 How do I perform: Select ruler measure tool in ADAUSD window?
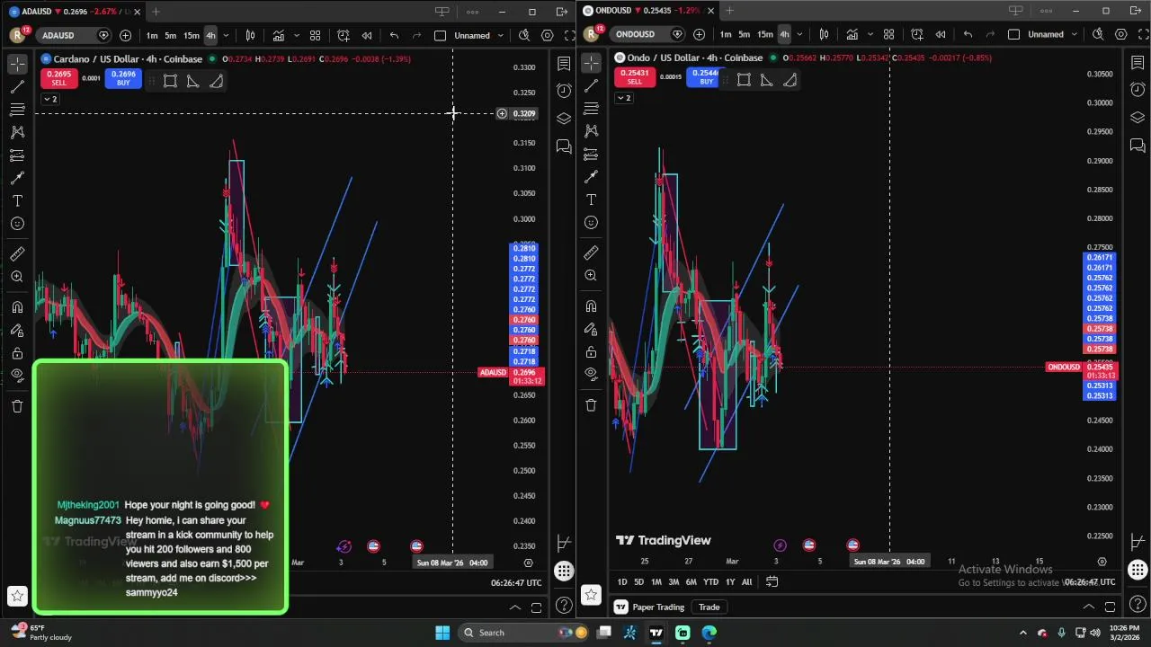17,254
